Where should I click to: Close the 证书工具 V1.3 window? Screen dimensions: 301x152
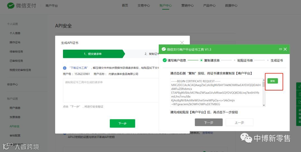point(285,49)
